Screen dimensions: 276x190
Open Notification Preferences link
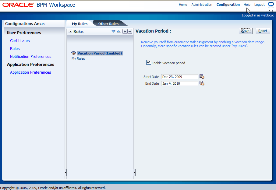(x=31, y=56)
